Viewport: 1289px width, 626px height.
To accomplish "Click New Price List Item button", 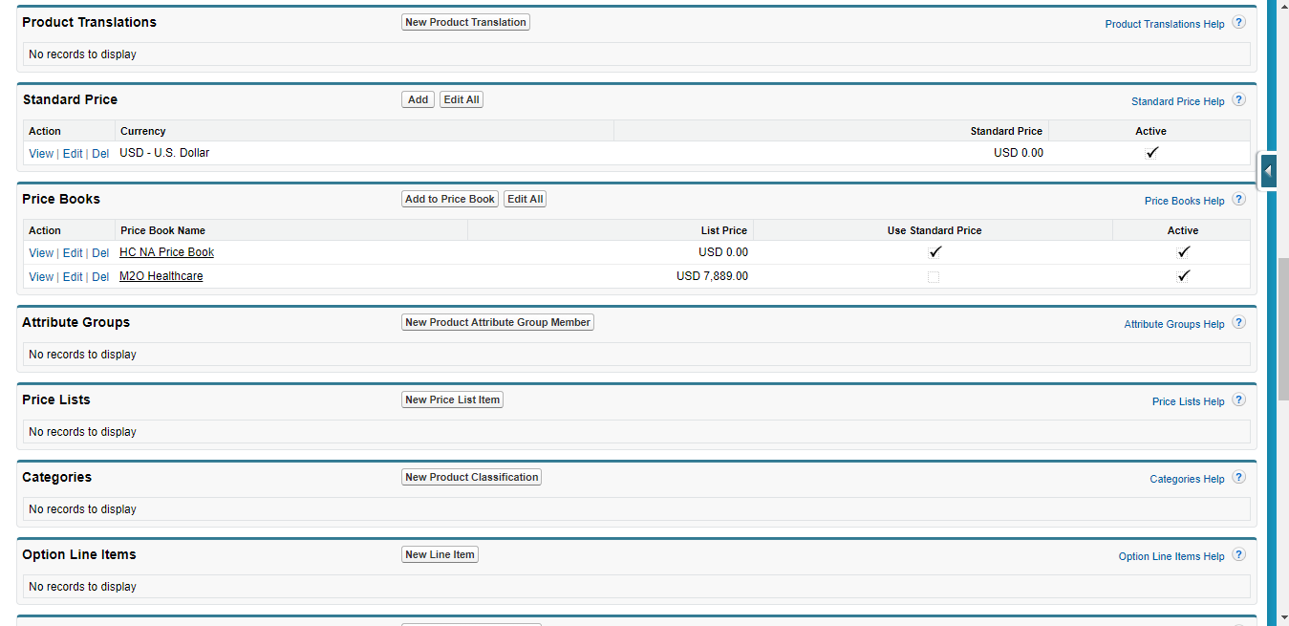I will click(x=452, y=399).
